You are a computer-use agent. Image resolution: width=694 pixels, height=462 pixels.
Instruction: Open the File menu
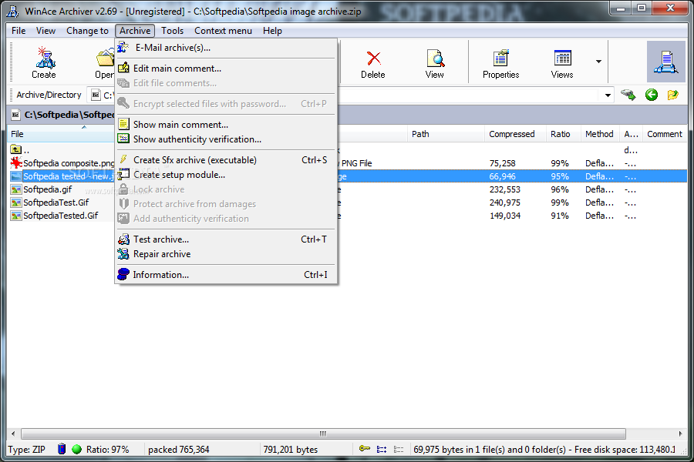19,31
